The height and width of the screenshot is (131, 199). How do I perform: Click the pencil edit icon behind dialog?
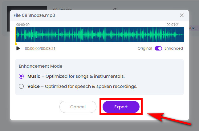(x=115, y=9)
